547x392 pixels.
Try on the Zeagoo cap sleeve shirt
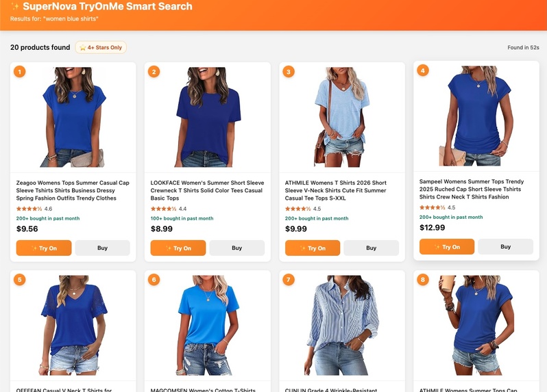(44, 248)
